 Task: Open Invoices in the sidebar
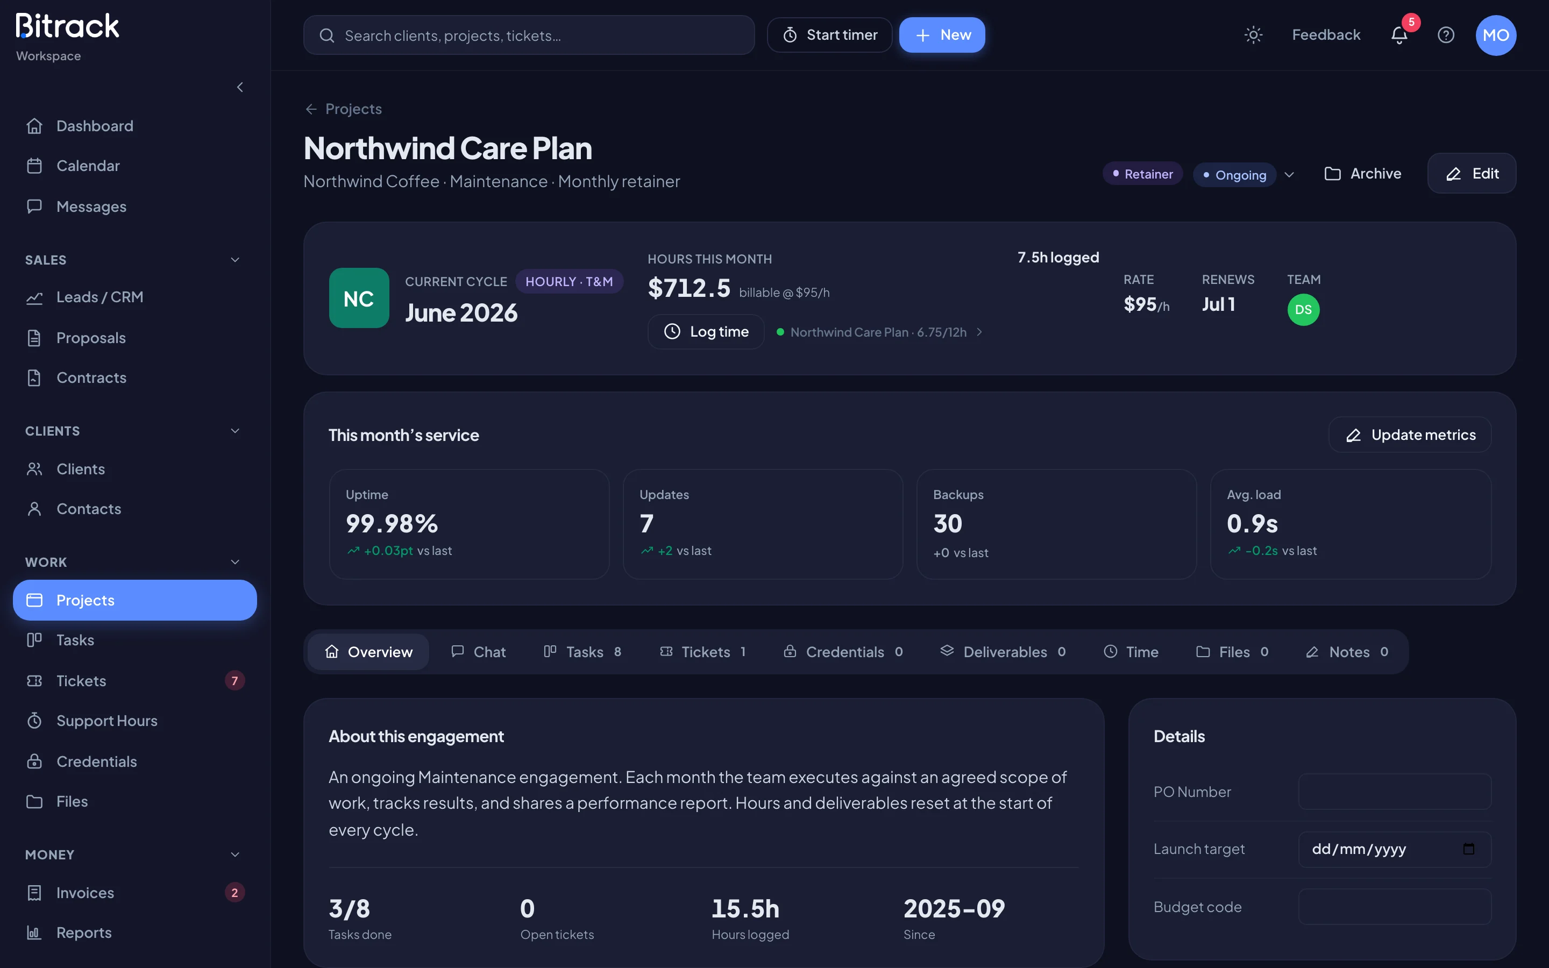(x=135, y=893)
